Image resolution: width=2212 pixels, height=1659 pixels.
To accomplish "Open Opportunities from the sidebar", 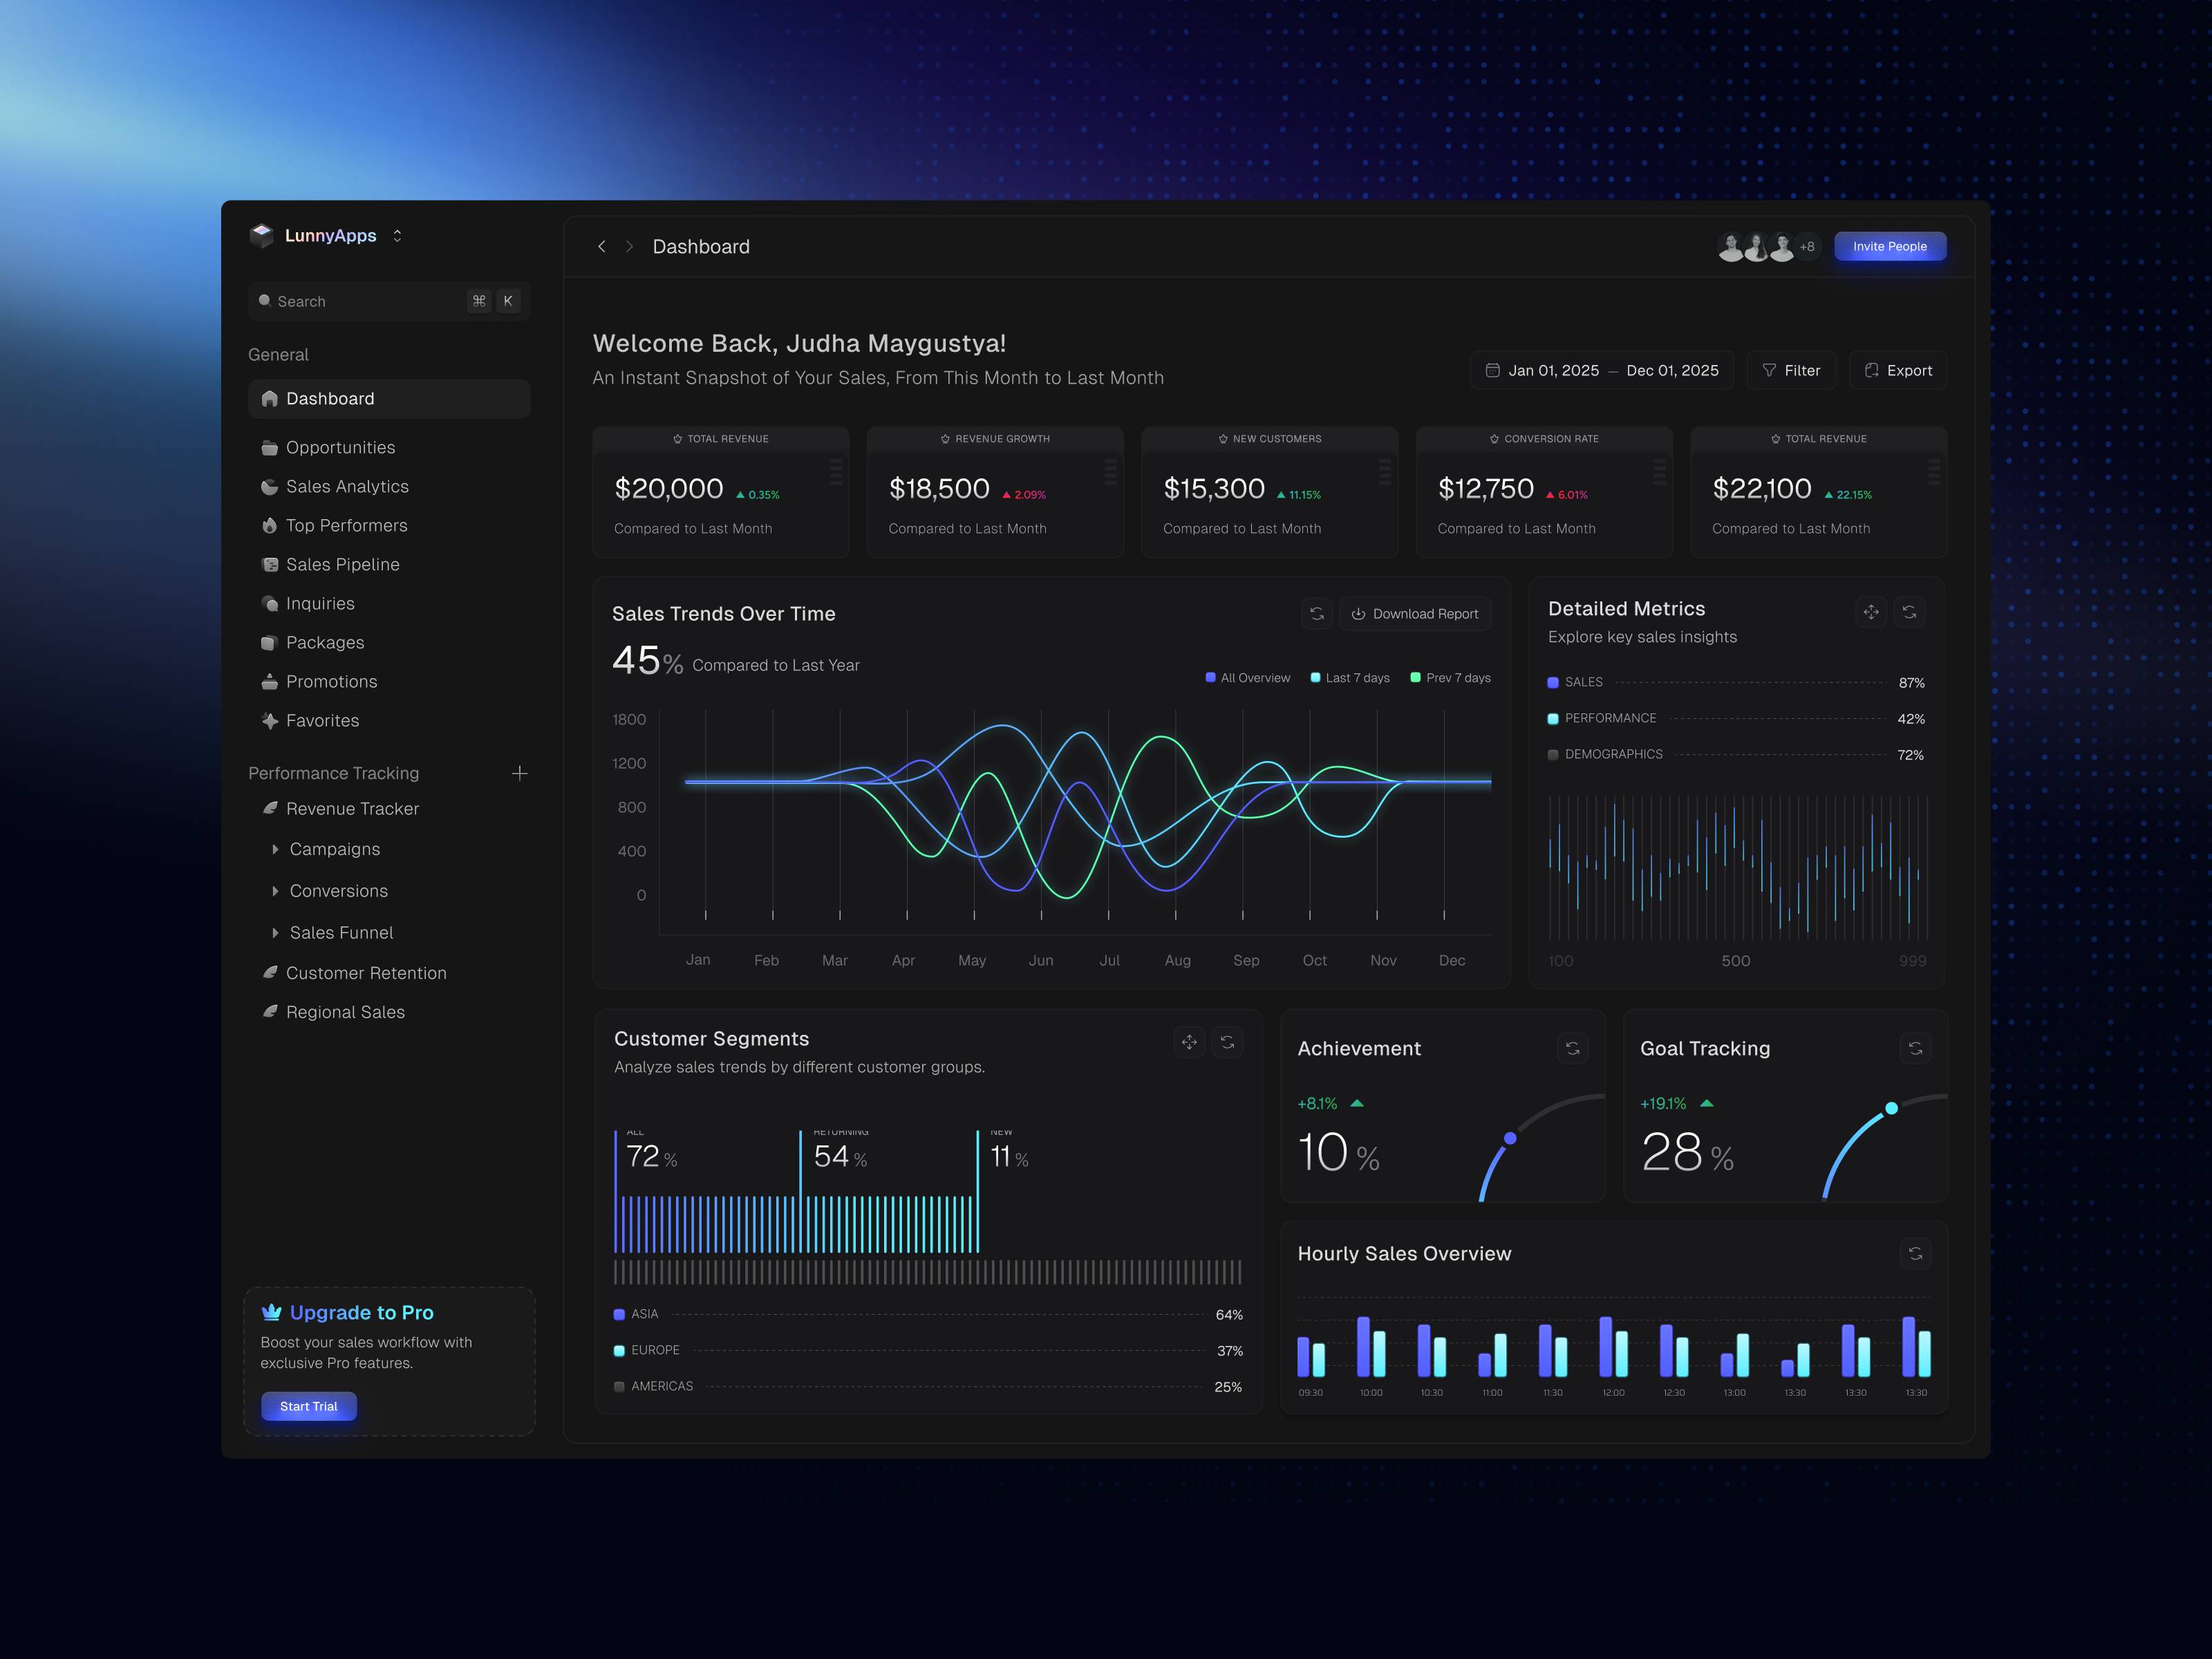I will 340,447.
